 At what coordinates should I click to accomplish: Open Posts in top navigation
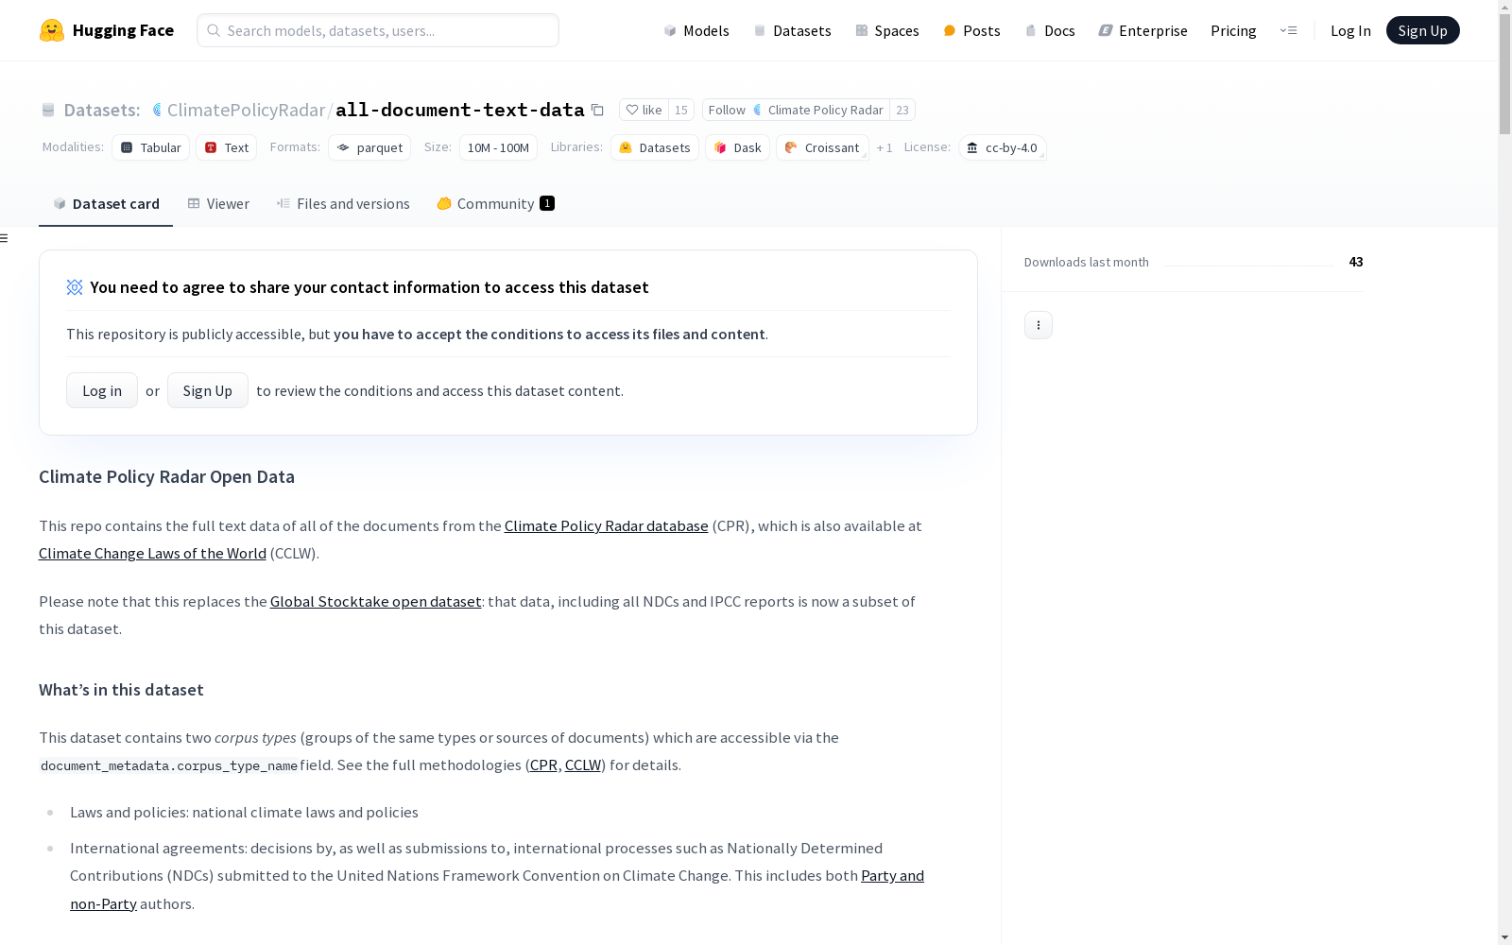pyautogui.click(x=971, y=30)
